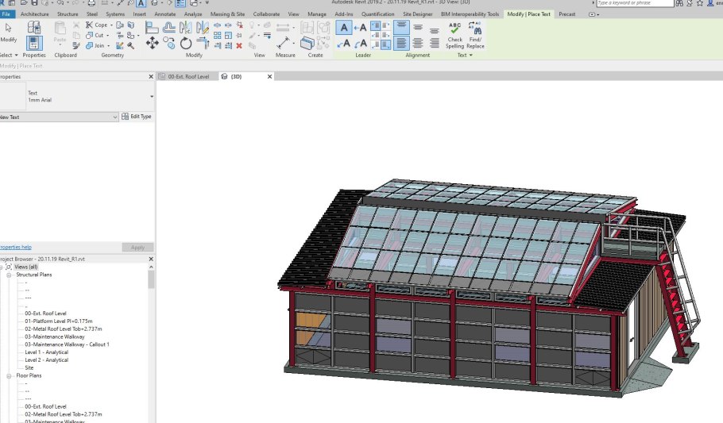
Task: Switch to the Structure ribbon tab
Action: point(68,14)
